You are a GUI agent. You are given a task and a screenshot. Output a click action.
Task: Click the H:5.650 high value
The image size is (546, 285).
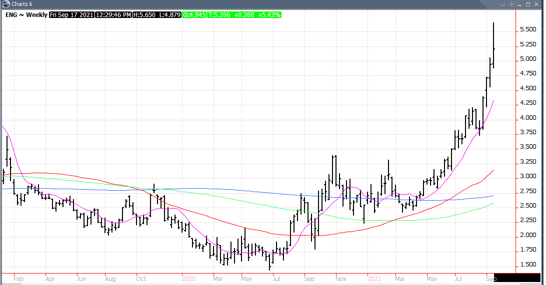[144, 15]
